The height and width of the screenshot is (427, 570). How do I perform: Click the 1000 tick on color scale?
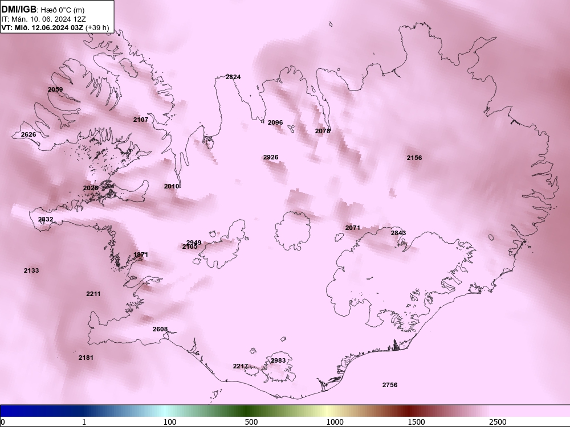coord(335,422)
